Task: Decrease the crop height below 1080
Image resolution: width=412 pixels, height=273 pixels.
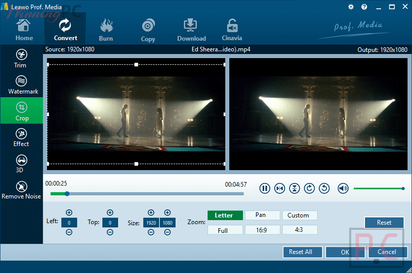Action: [x=167, y=232]
